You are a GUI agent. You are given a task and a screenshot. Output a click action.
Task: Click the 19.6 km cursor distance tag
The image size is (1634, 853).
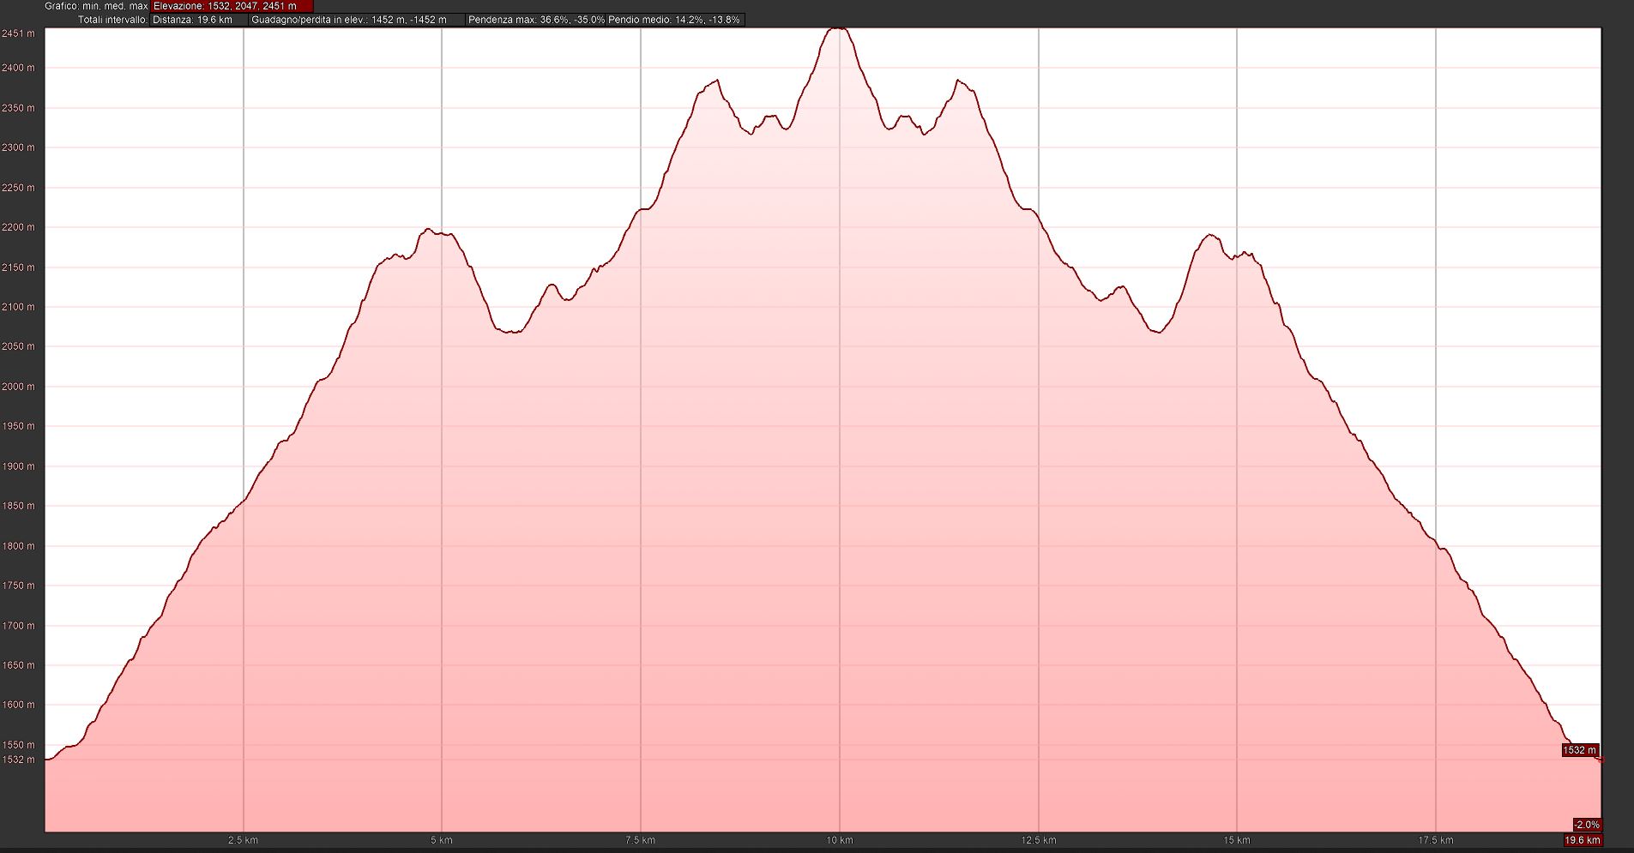coord(1583,840)
